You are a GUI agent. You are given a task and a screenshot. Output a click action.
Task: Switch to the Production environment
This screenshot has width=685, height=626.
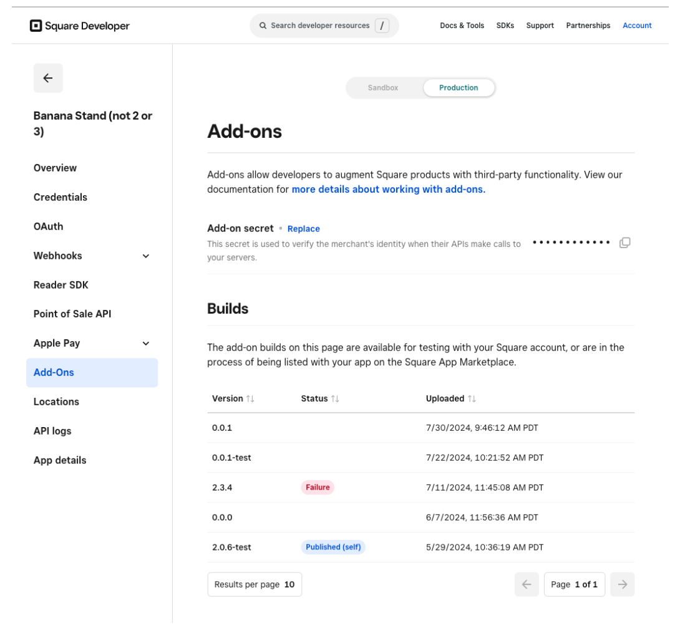tap(459, 88)
